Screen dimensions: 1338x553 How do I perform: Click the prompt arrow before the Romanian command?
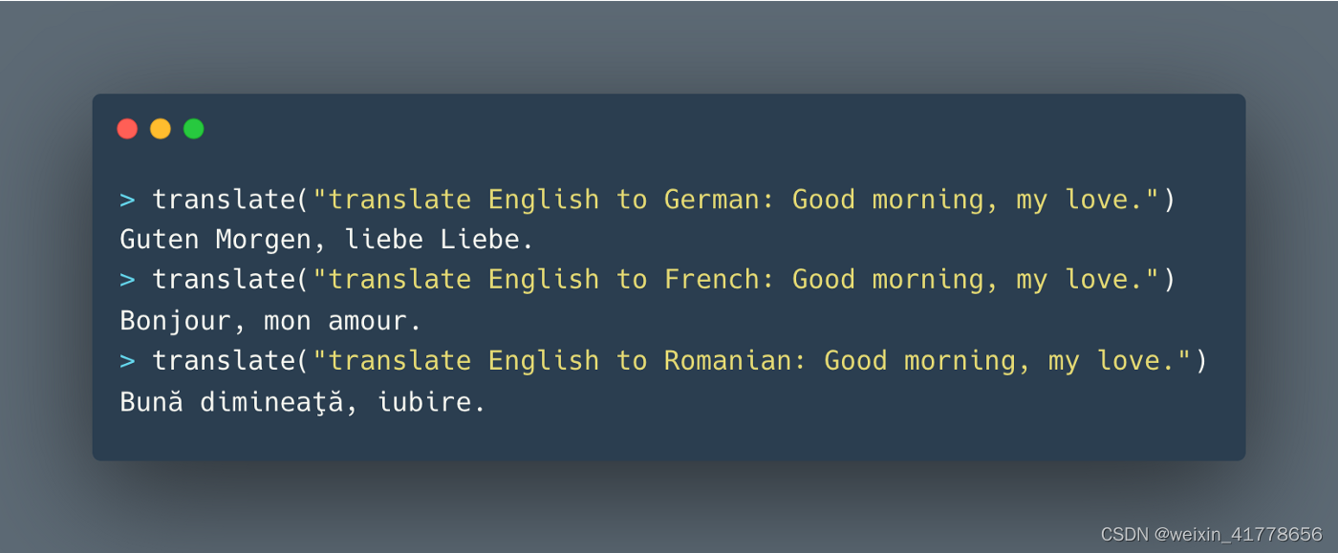(127, 361)
